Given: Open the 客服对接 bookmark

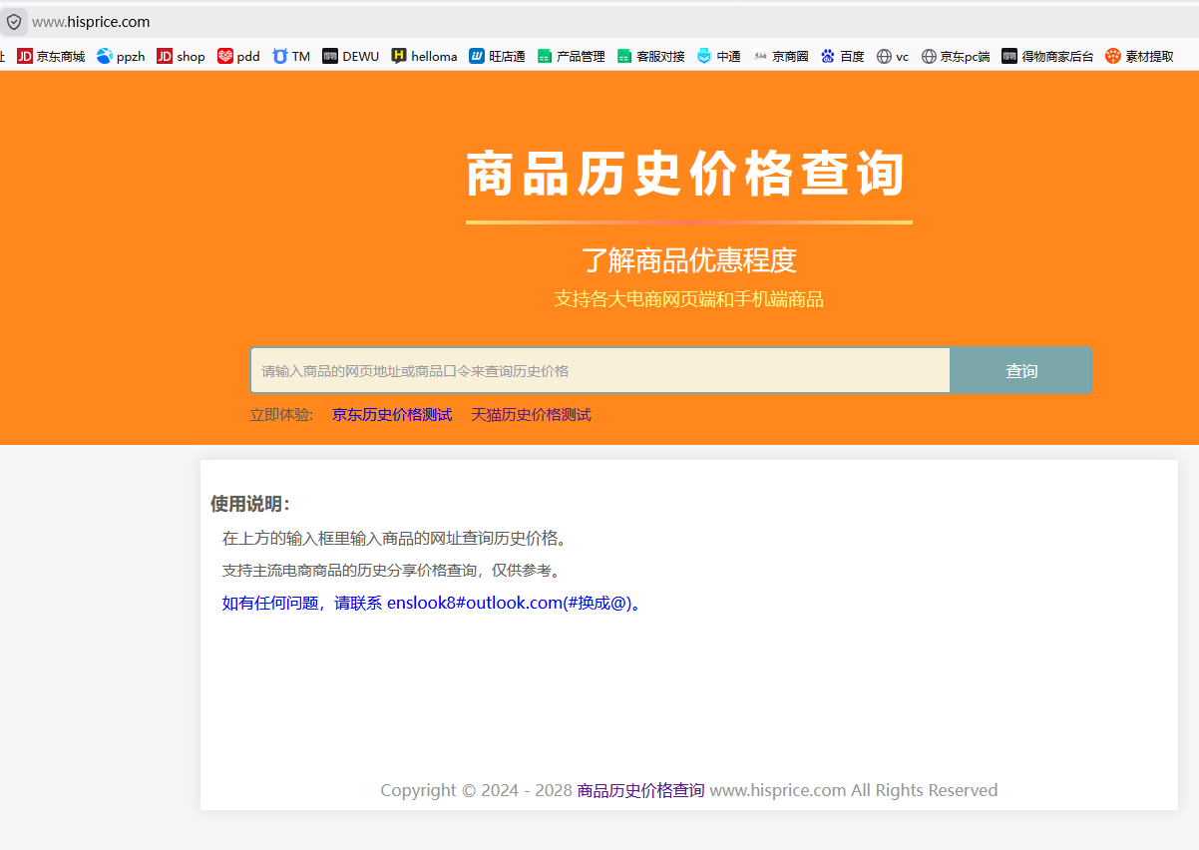Looking at the screenshot, I should coord(650,57).
